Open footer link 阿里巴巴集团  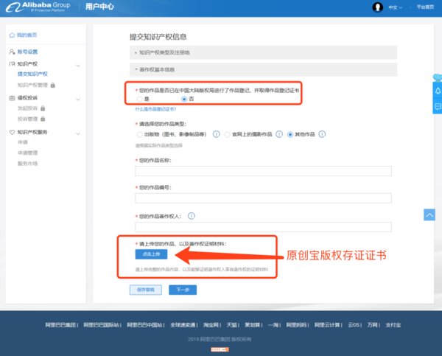(60, 325)
